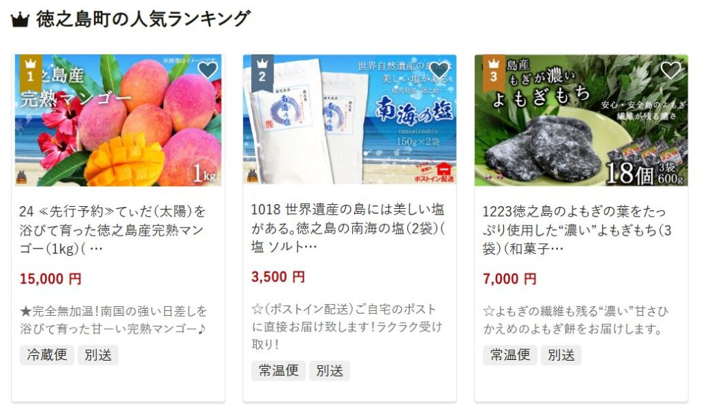Toggle the heart on the 南海の塩 card
Screen dimensions: 707x413
[439, 70]
